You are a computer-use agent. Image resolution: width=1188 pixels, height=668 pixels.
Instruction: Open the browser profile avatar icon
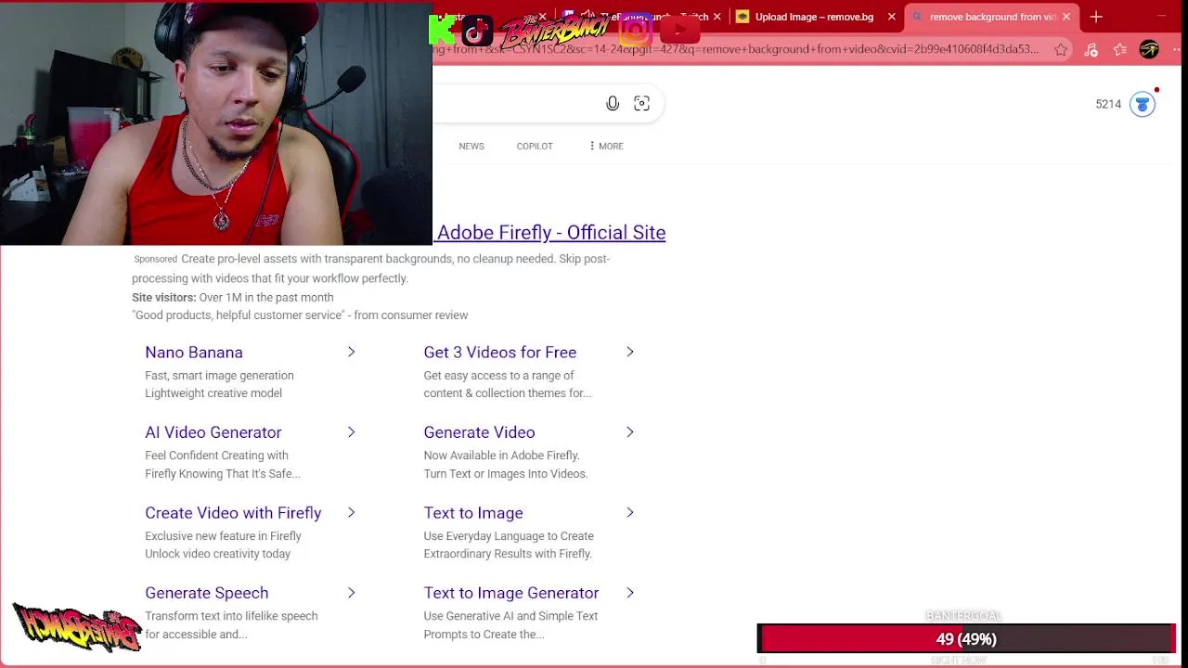tap(1149, 49)
